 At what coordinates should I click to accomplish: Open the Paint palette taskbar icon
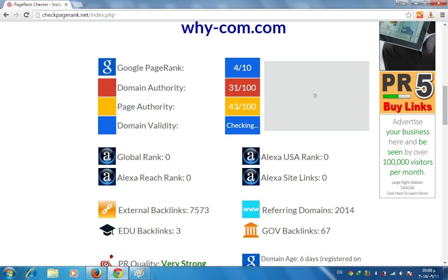pyautogui.click(x=139, y=273)
